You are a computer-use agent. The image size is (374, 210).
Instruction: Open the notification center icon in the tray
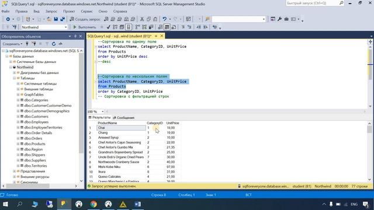coord(366,204)
